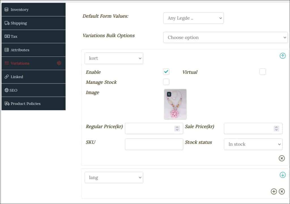Image resolution: width=290 pixels, height=204 pixels.
Task: Add a new variation with plus icon
Action: (274, 192)
